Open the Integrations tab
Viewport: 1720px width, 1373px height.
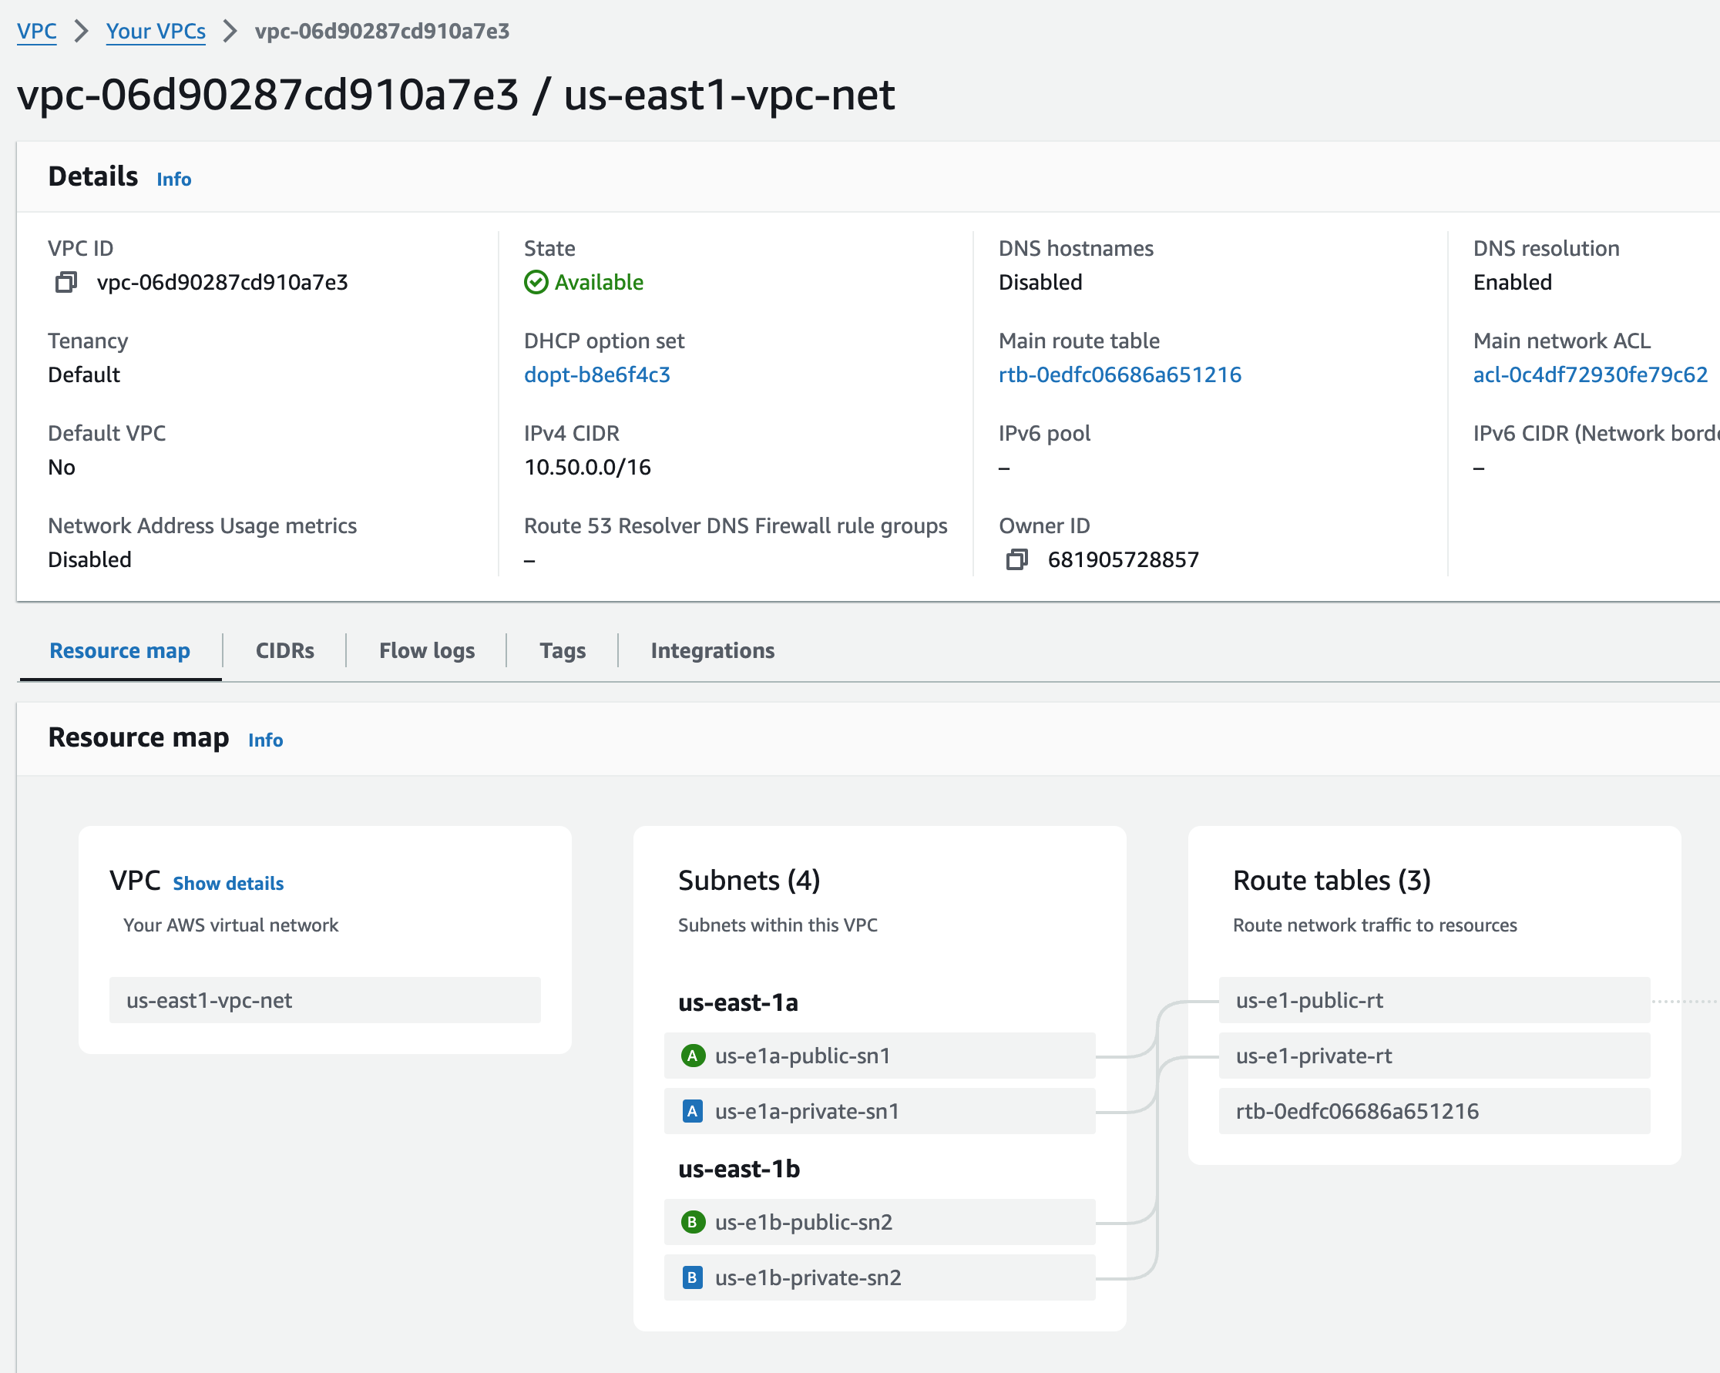click(x=712, y=651)
